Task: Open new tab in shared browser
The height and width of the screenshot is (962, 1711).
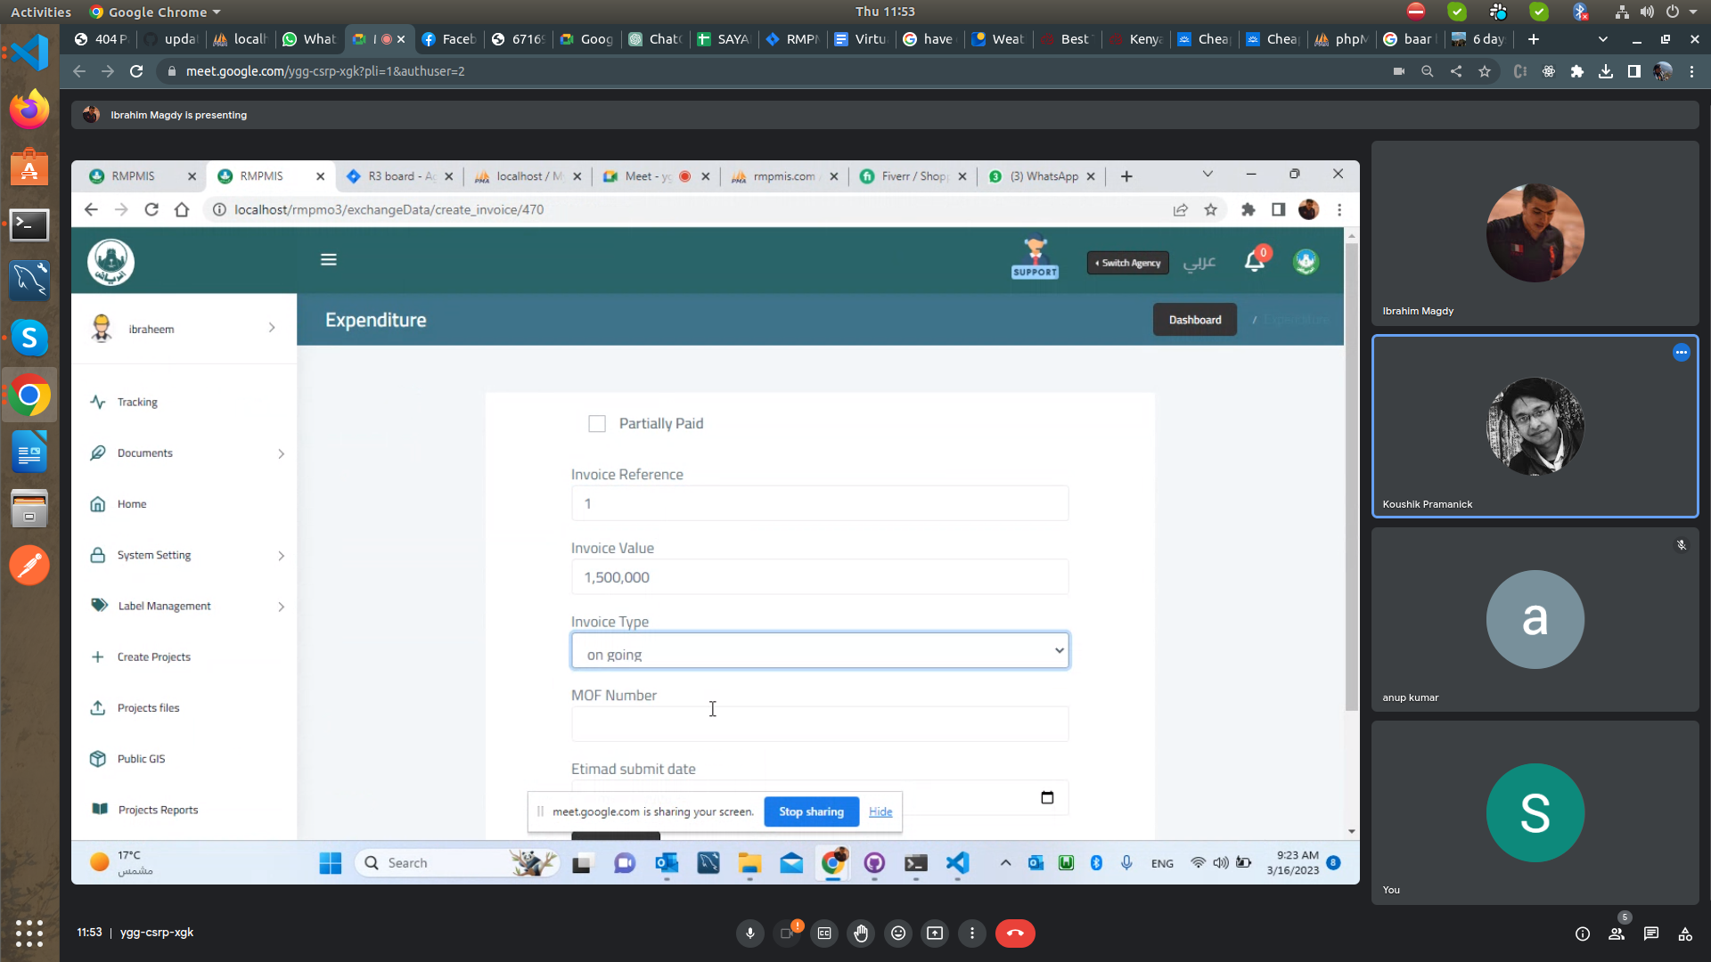Action: (1126, 177)
